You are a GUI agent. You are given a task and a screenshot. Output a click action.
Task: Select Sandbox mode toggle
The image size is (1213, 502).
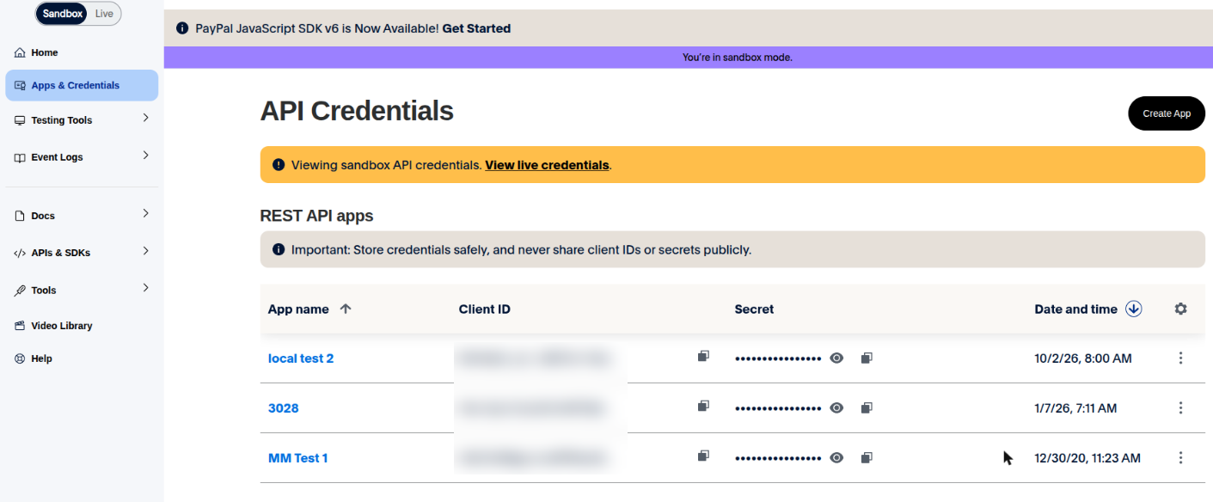pos(63,14)
